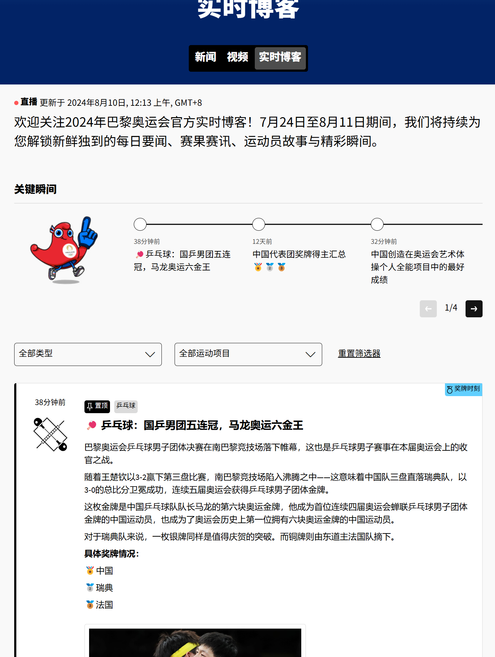The image size is (495, 657).
Task: Open the 乒乓球：国乒男团五连冠 post title
Action: (202, 425)
